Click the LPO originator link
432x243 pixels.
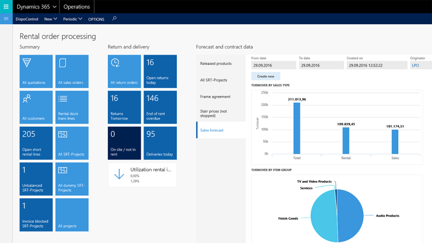click(x=415, y=65)
